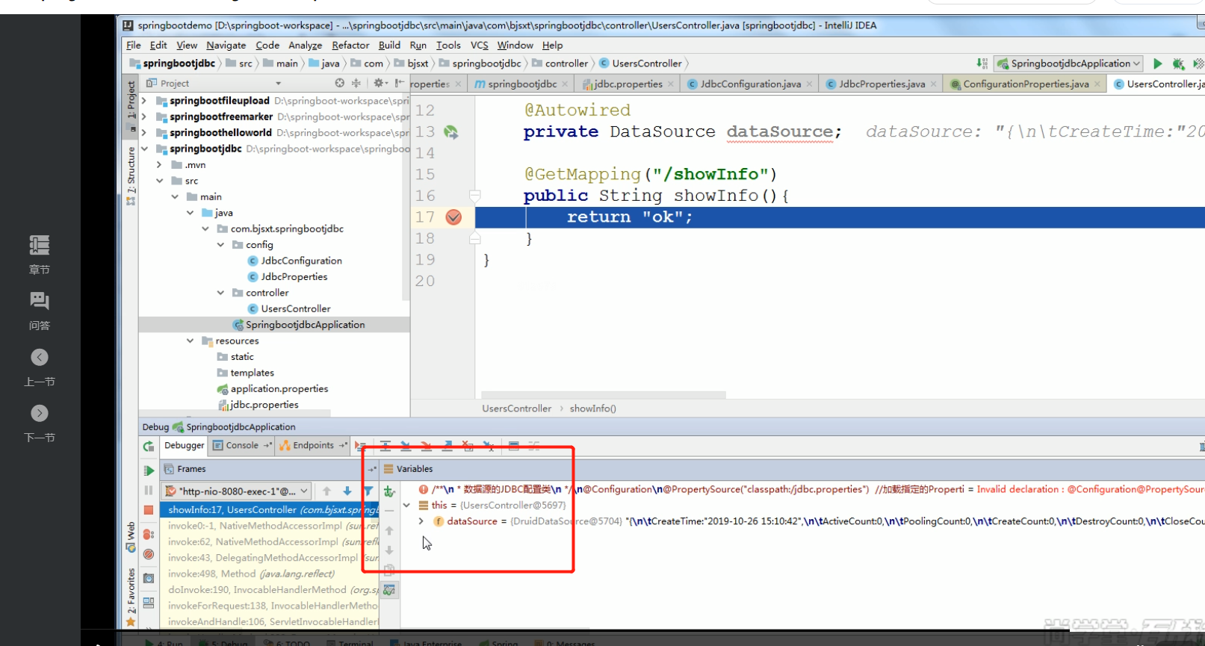
Task: Select the showInfo:17, UsersController frame
Action: point(270,510)
